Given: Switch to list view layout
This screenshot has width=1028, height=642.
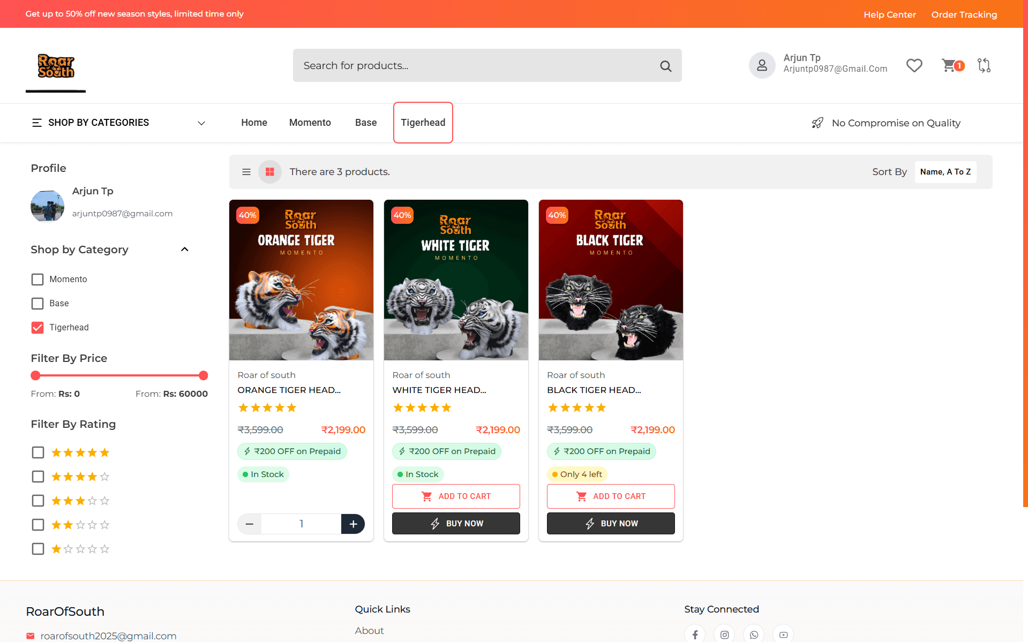Looking at the screenshot, I should (x=246, y=172).
